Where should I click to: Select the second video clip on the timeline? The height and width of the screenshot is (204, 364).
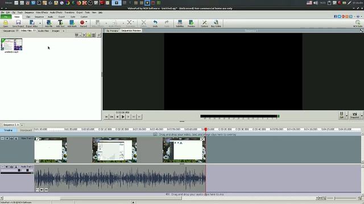click(x=114, y=150)
